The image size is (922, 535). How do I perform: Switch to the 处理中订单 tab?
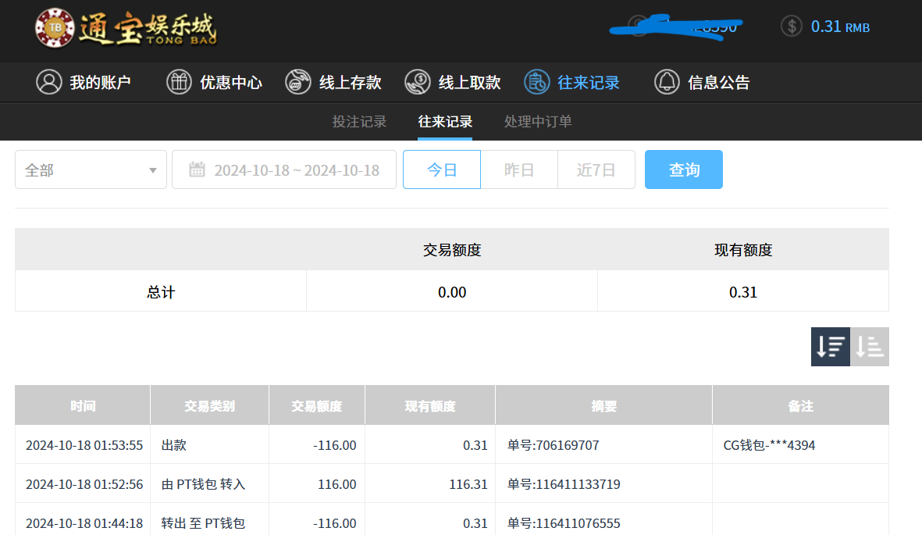538,122
